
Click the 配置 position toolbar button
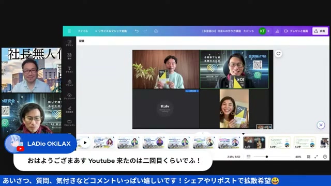pyautogui.click(x=82, y=41)
